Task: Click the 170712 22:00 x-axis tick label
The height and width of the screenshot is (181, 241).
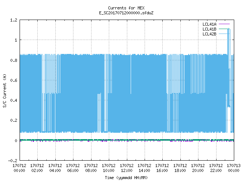Action: (x=216, y=168)
